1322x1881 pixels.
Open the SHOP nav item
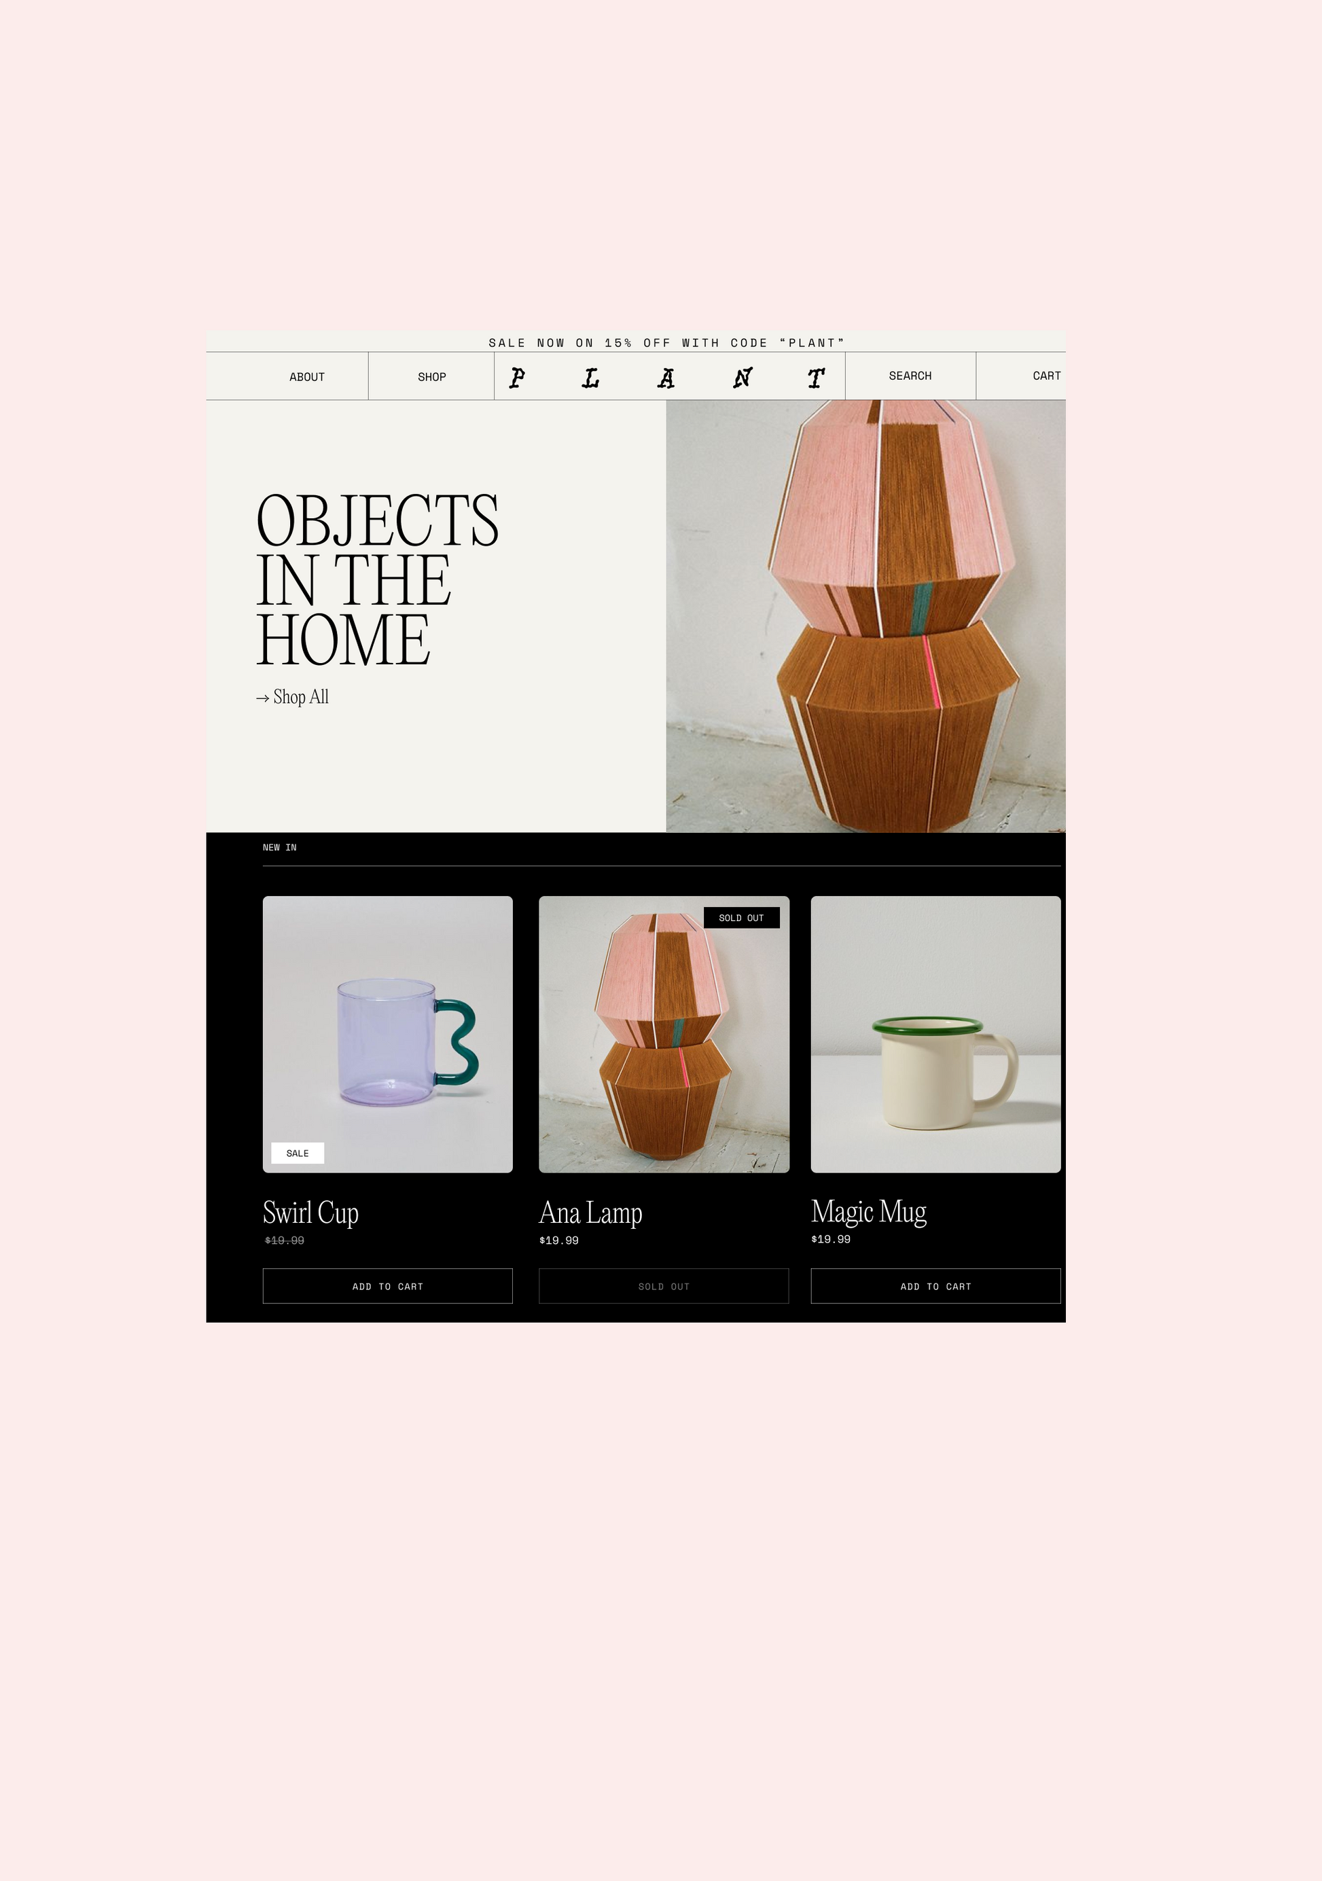pos(431,377)
